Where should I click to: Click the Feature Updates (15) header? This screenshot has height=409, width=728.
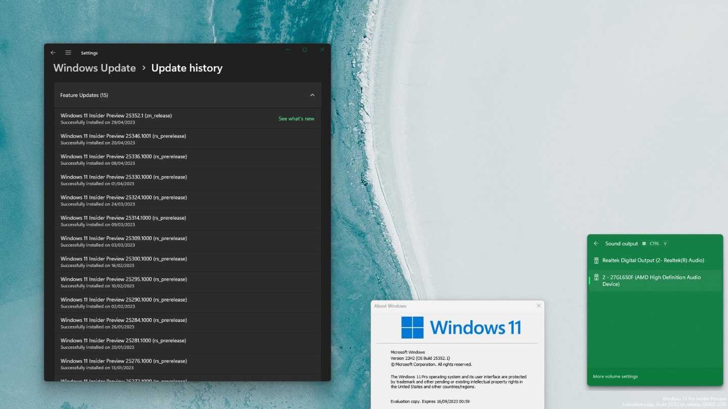(x=84, y=95)
